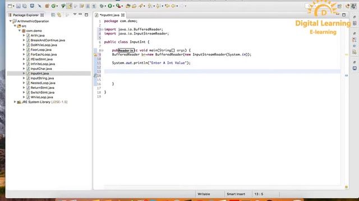
Task: Expand the JRE System Library node
Action: click(15, 102)
